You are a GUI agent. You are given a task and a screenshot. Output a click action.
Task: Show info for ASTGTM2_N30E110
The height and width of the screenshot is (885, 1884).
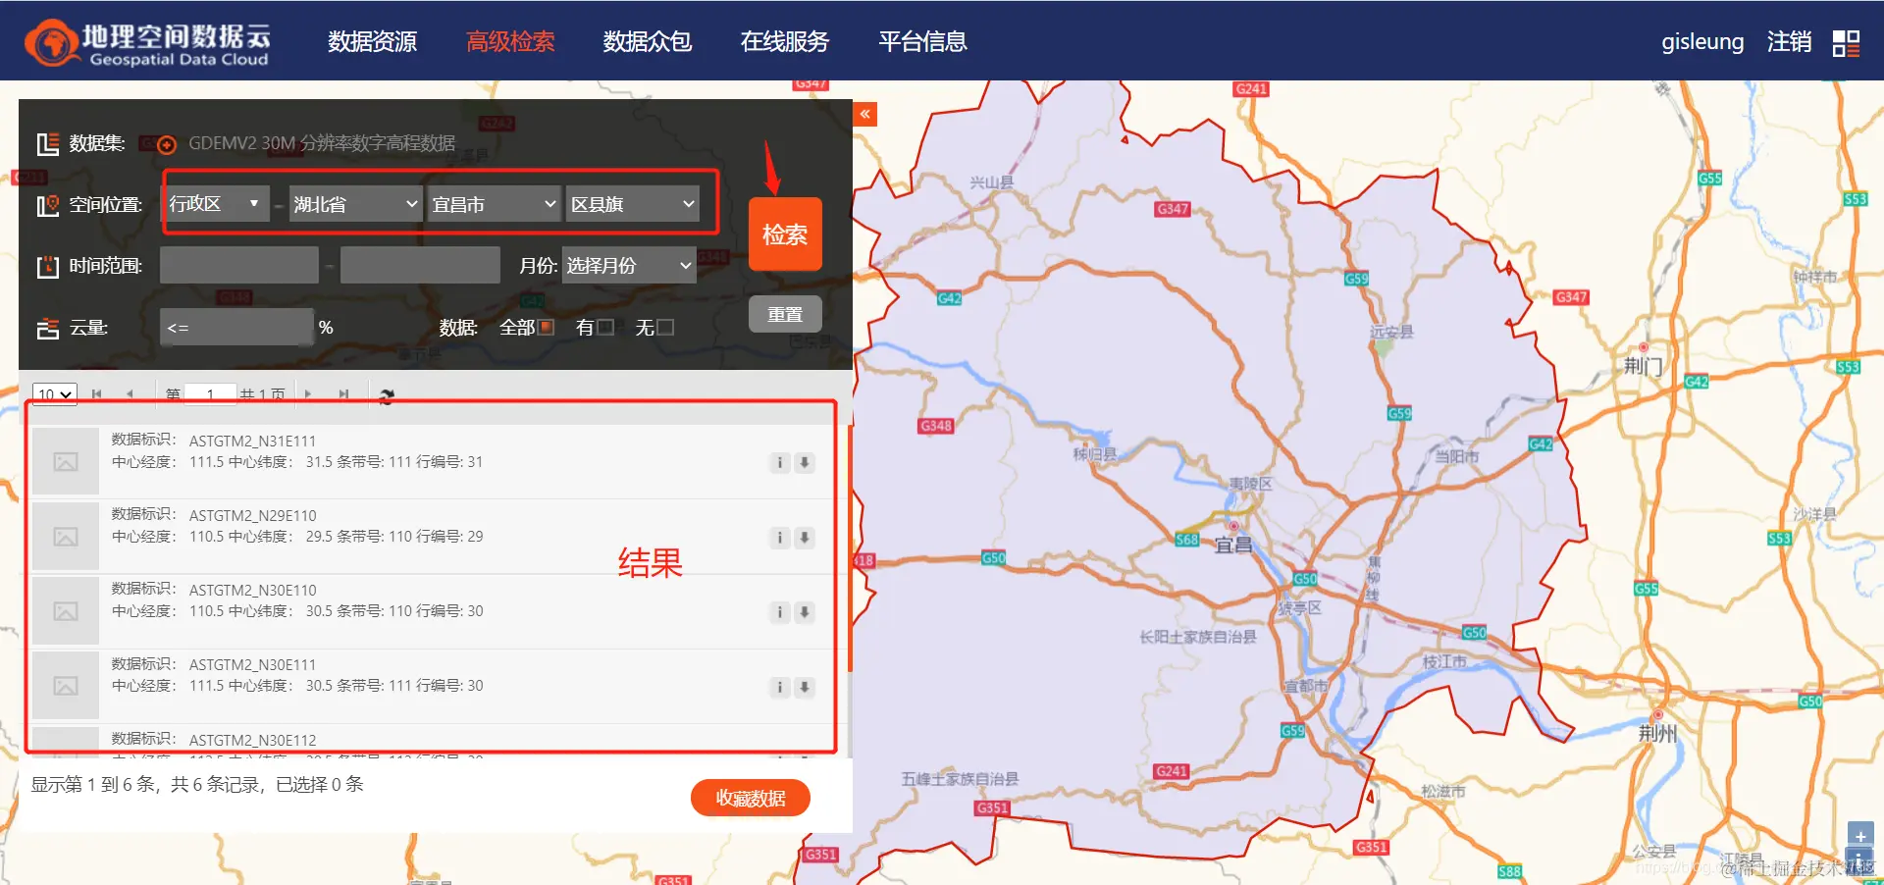[x=779, y=611]
